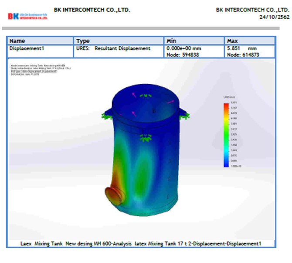Click the figure caption below the plot
This screenshot has width=292, height=263.
point(142,243)
